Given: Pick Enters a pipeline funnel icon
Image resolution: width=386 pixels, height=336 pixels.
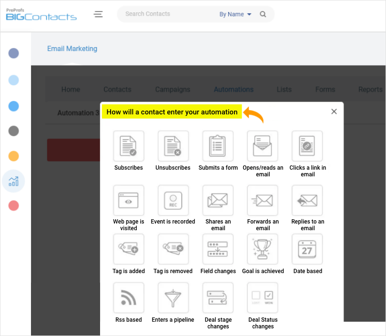Looking at the screenshot, I should coord(173,297).
